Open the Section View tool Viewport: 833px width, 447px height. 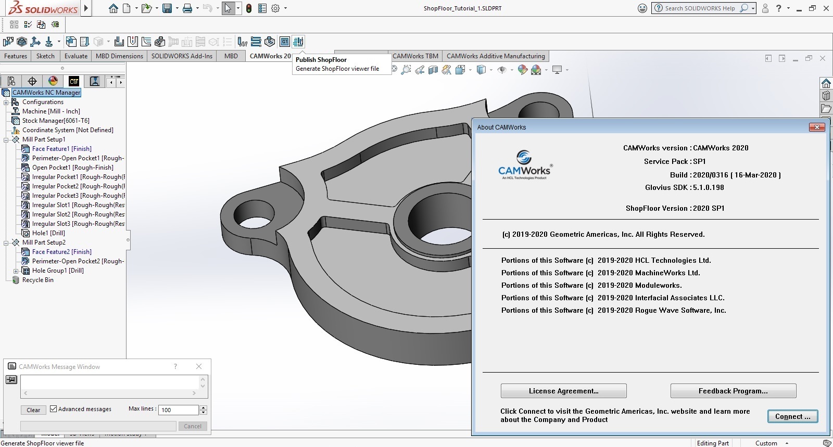(433, 70)
